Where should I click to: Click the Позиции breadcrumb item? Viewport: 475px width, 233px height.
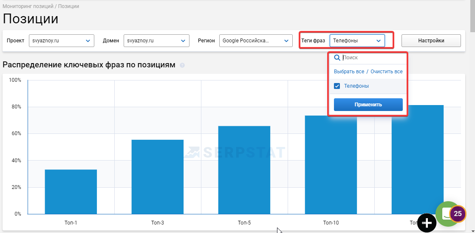pos(69,6)
